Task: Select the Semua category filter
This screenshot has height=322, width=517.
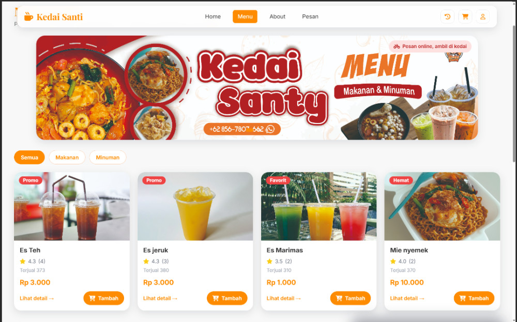Action: (29, 158)
